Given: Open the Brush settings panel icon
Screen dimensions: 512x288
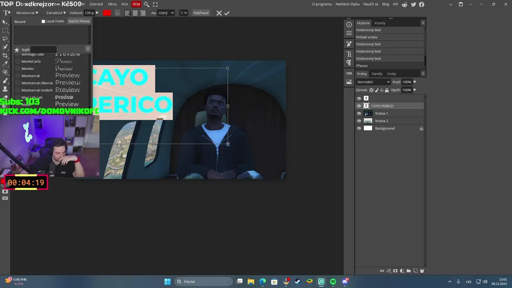Looking at the screenshot, I should coord(349,44).
